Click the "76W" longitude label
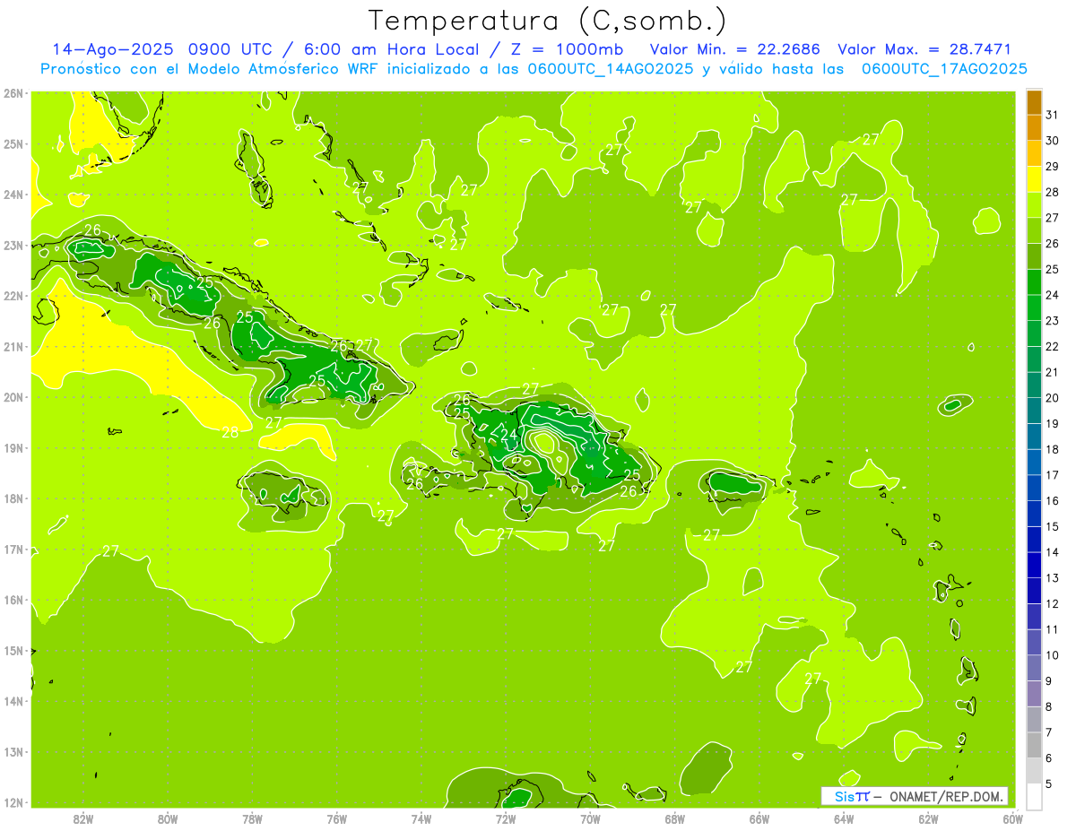The image size is (1076, 831). pyautogui.click(x=337, y=818)
